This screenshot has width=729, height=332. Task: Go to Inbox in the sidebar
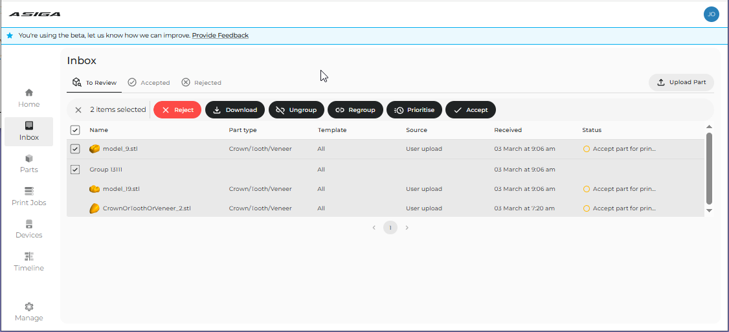[29, 131]
